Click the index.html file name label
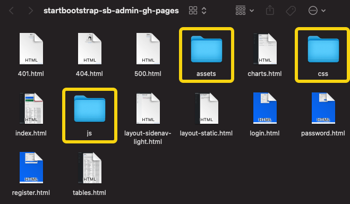350x204 pixels. click(31, 133)
